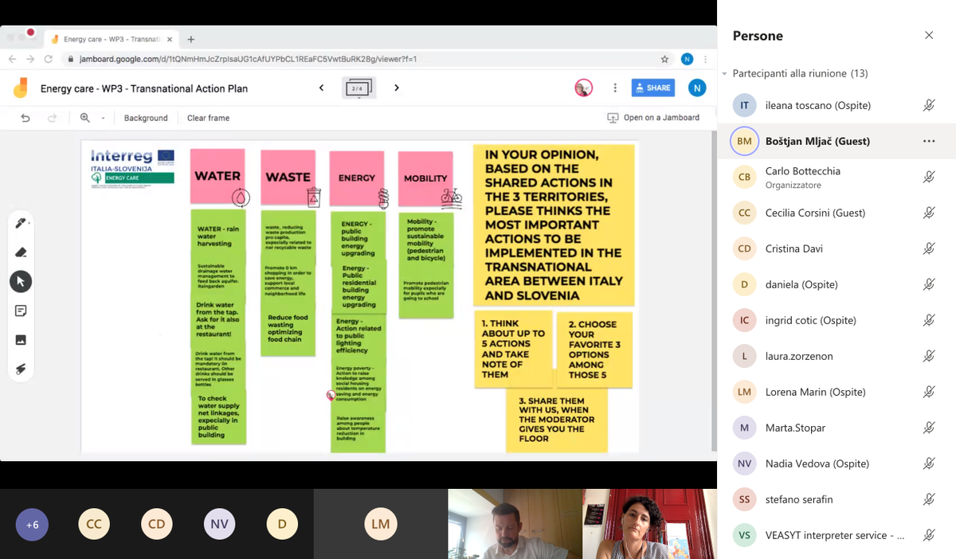Expand the frame bar 2/4 thumbnail
The width and height of the screenshot is (956, 559).
pos(358,88)
